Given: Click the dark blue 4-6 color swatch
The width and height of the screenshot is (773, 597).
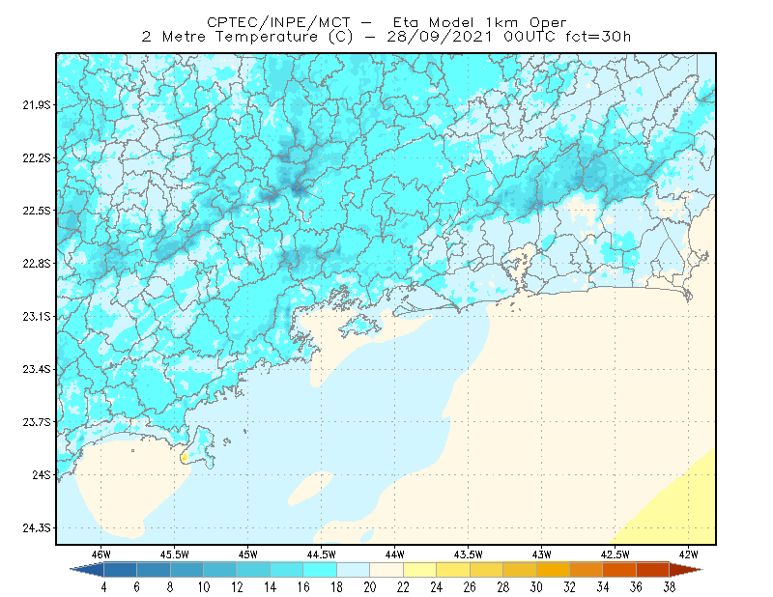Looking at the screenshot, I should (x=120, y=569).
